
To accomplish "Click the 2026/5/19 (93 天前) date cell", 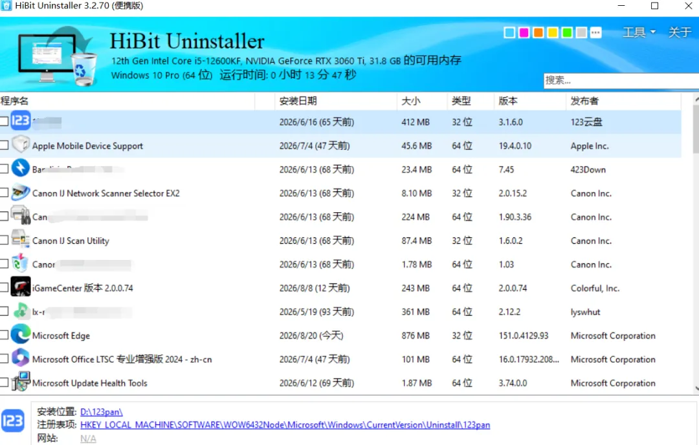I will coord(316,312).
